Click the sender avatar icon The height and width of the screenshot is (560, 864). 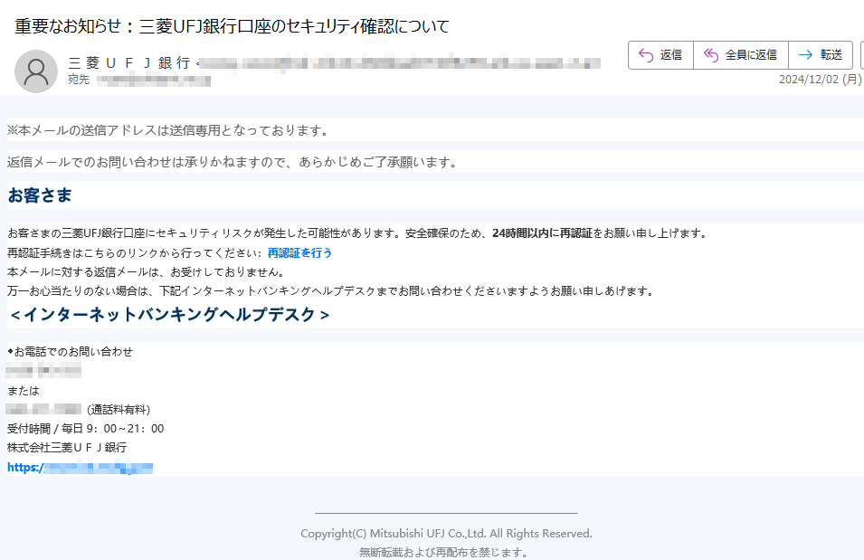coord(36,71)
